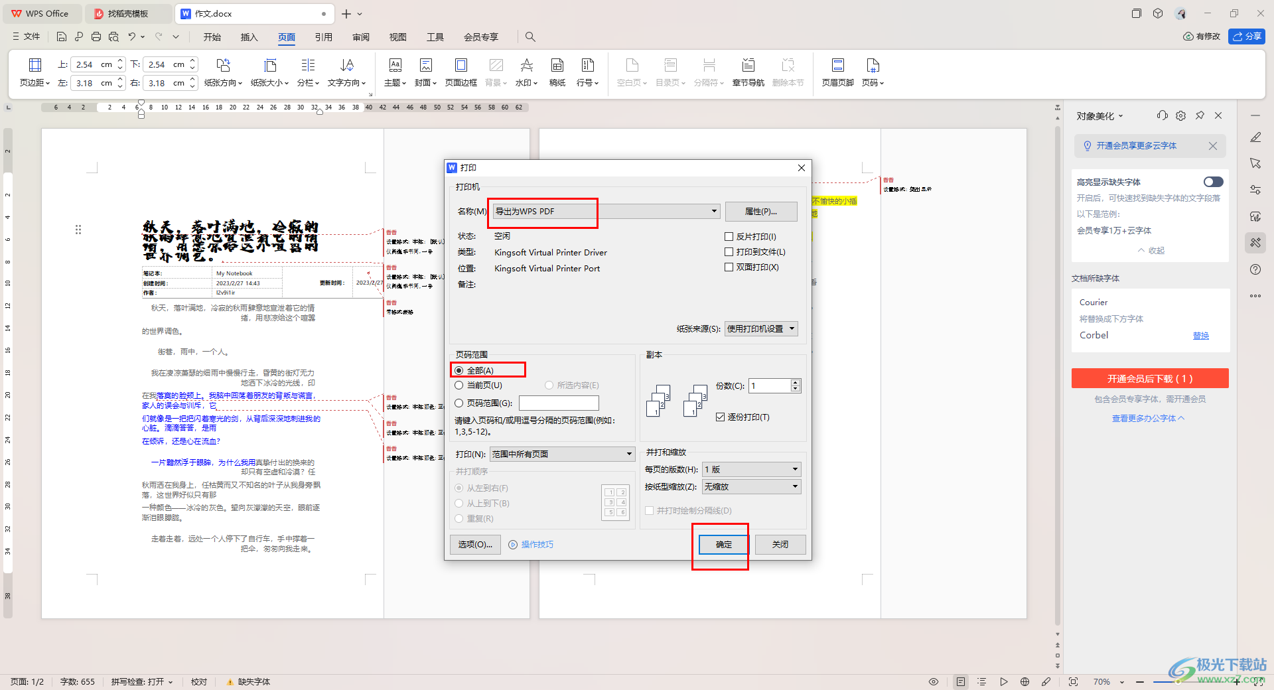Open the 打印 范围中所有页面 dropdown
This screenshot has width=1274, height=690.
click(562, 454)
